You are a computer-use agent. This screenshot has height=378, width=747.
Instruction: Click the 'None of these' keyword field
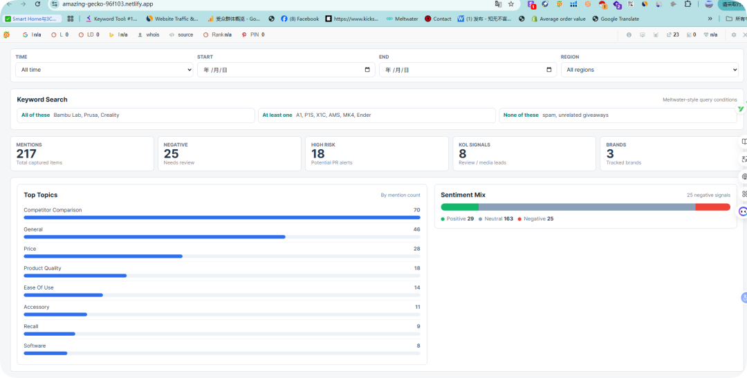[x=618, y=115]
